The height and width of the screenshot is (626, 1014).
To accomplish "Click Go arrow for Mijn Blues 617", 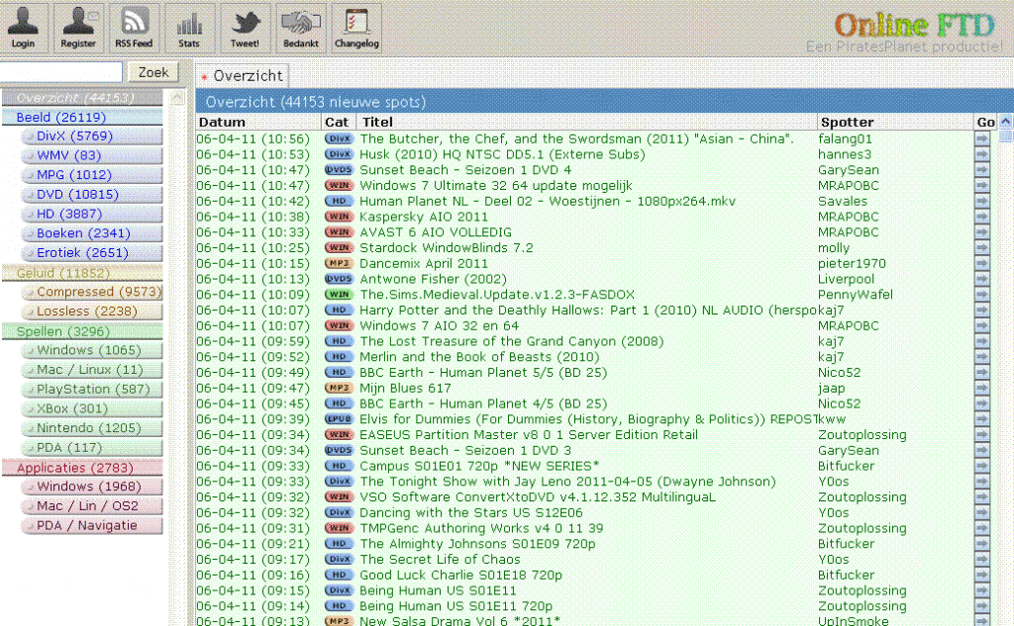I will (982, 389).
